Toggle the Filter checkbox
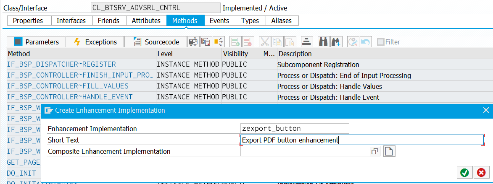 coord(381,42)
